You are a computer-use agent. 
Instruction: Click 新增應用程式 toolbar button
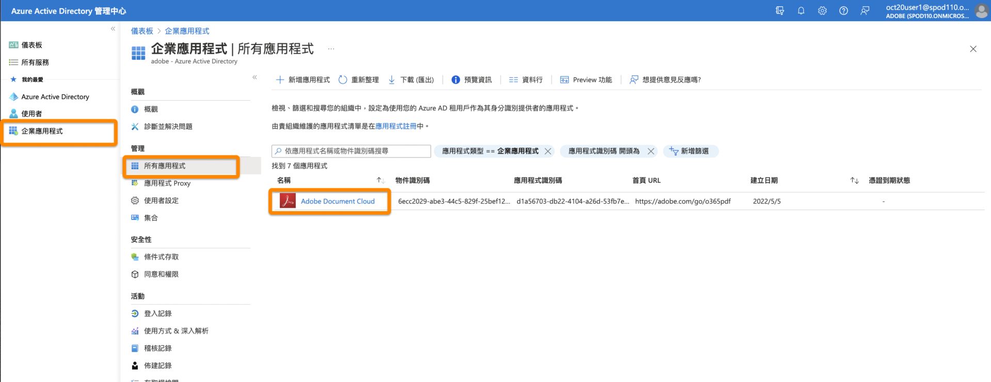pyautogui.click(x=302, y=79)
